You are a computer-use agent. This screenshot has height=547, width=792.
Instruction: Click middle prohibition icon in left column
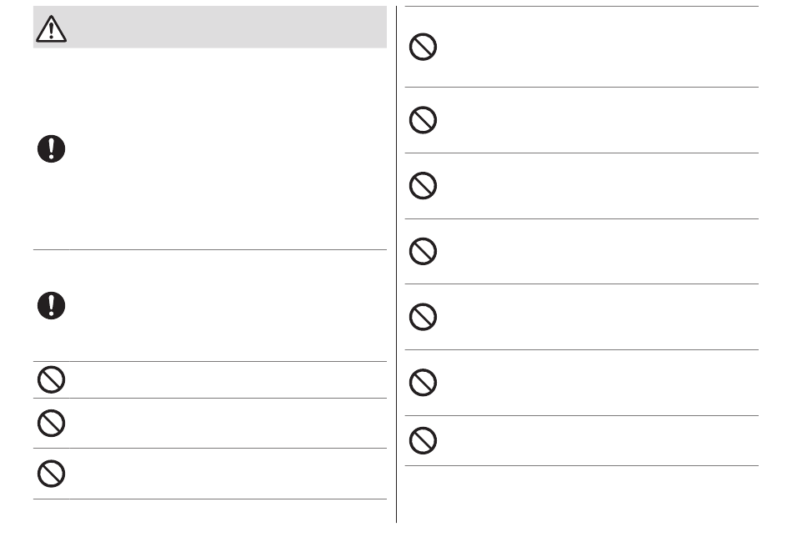[x=51, y=423]
